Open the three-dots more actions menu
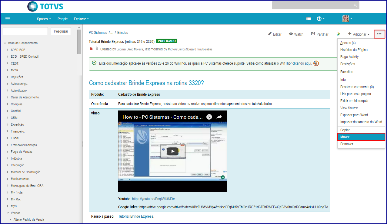This screenshot has width=387, height=224. (x=379, y=34)
